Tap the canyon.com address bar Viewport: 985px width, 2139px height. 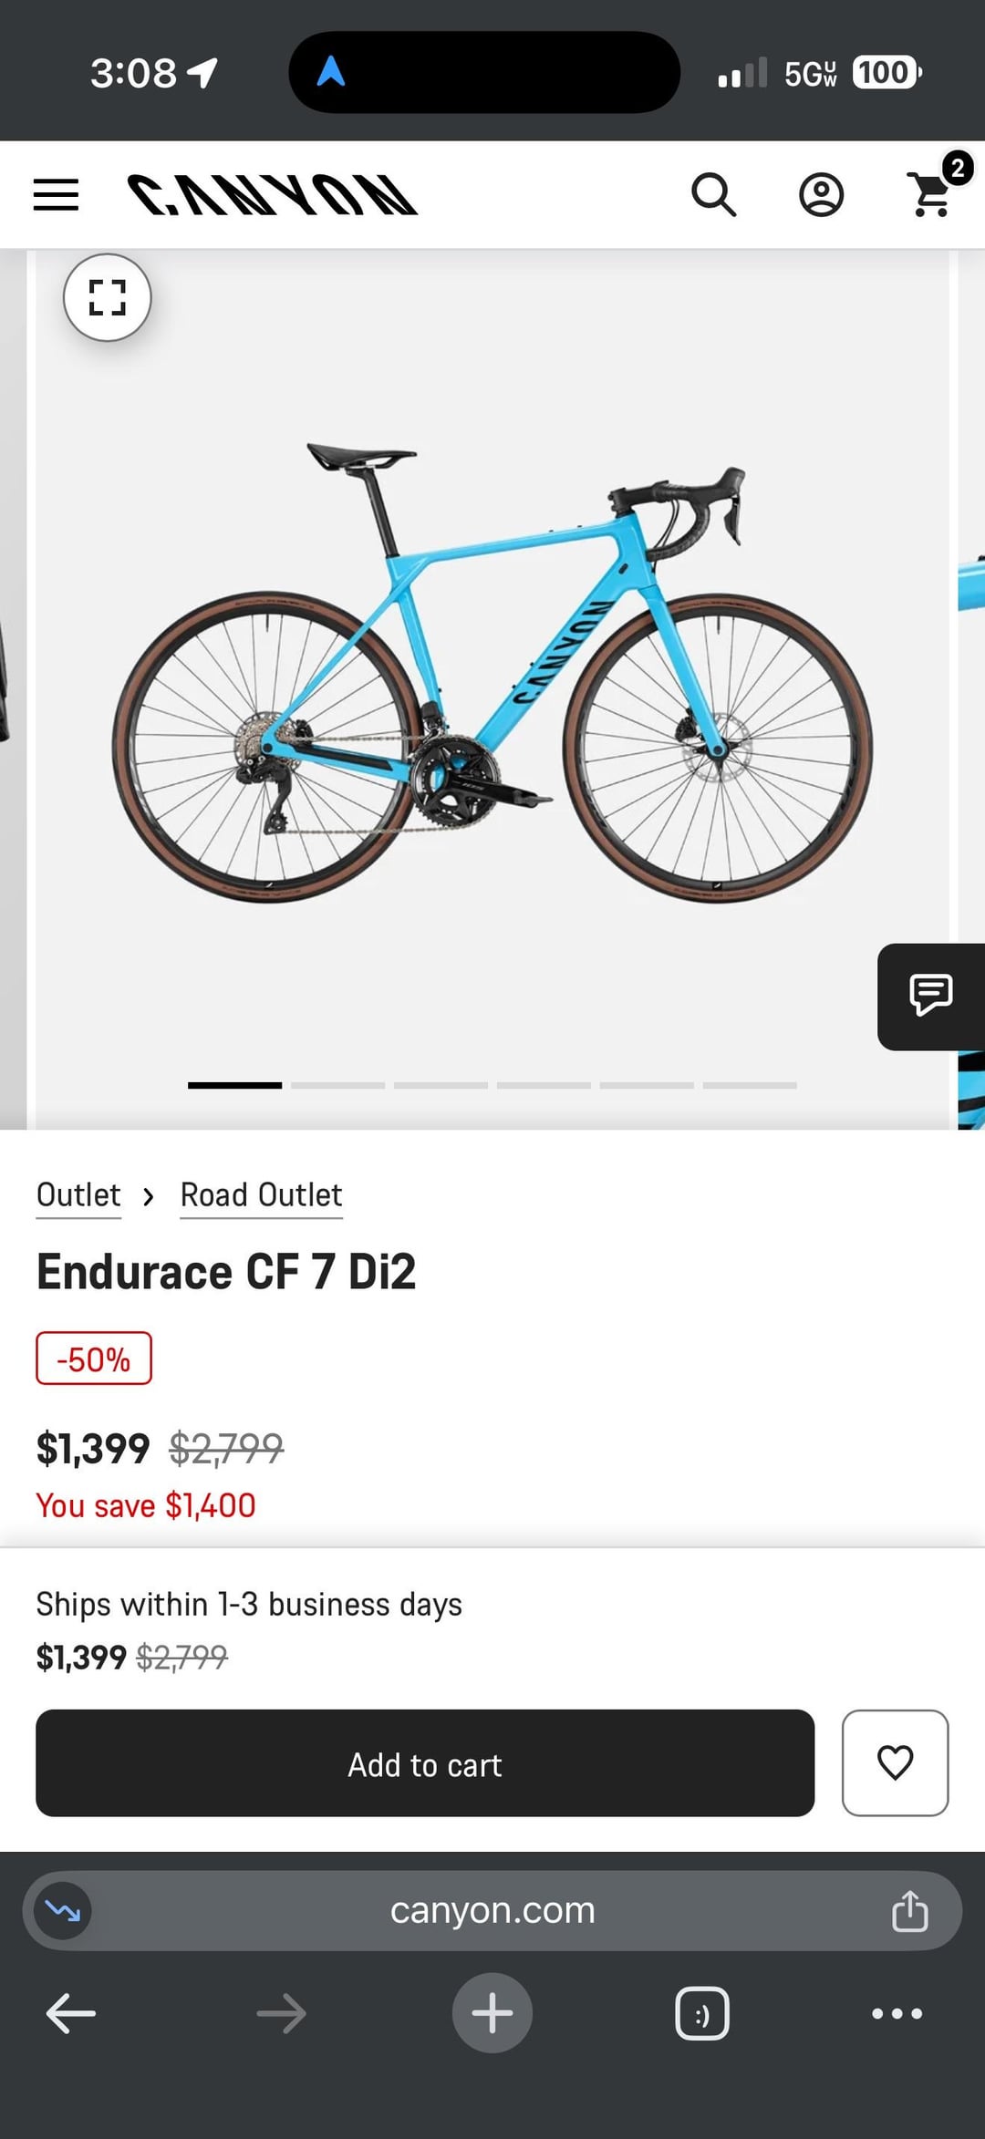click(493, 1911)
